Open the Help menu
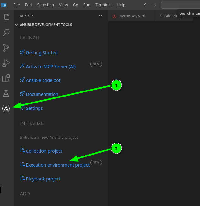 pos(121,5)
